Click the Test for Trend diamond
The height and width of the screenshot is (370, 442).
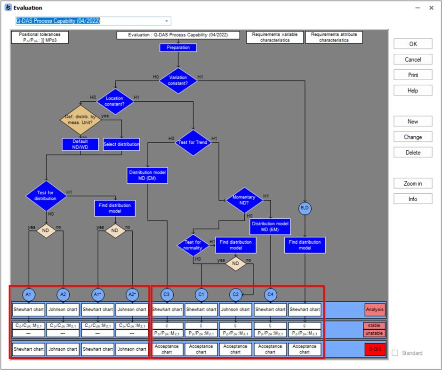[193, 142]
